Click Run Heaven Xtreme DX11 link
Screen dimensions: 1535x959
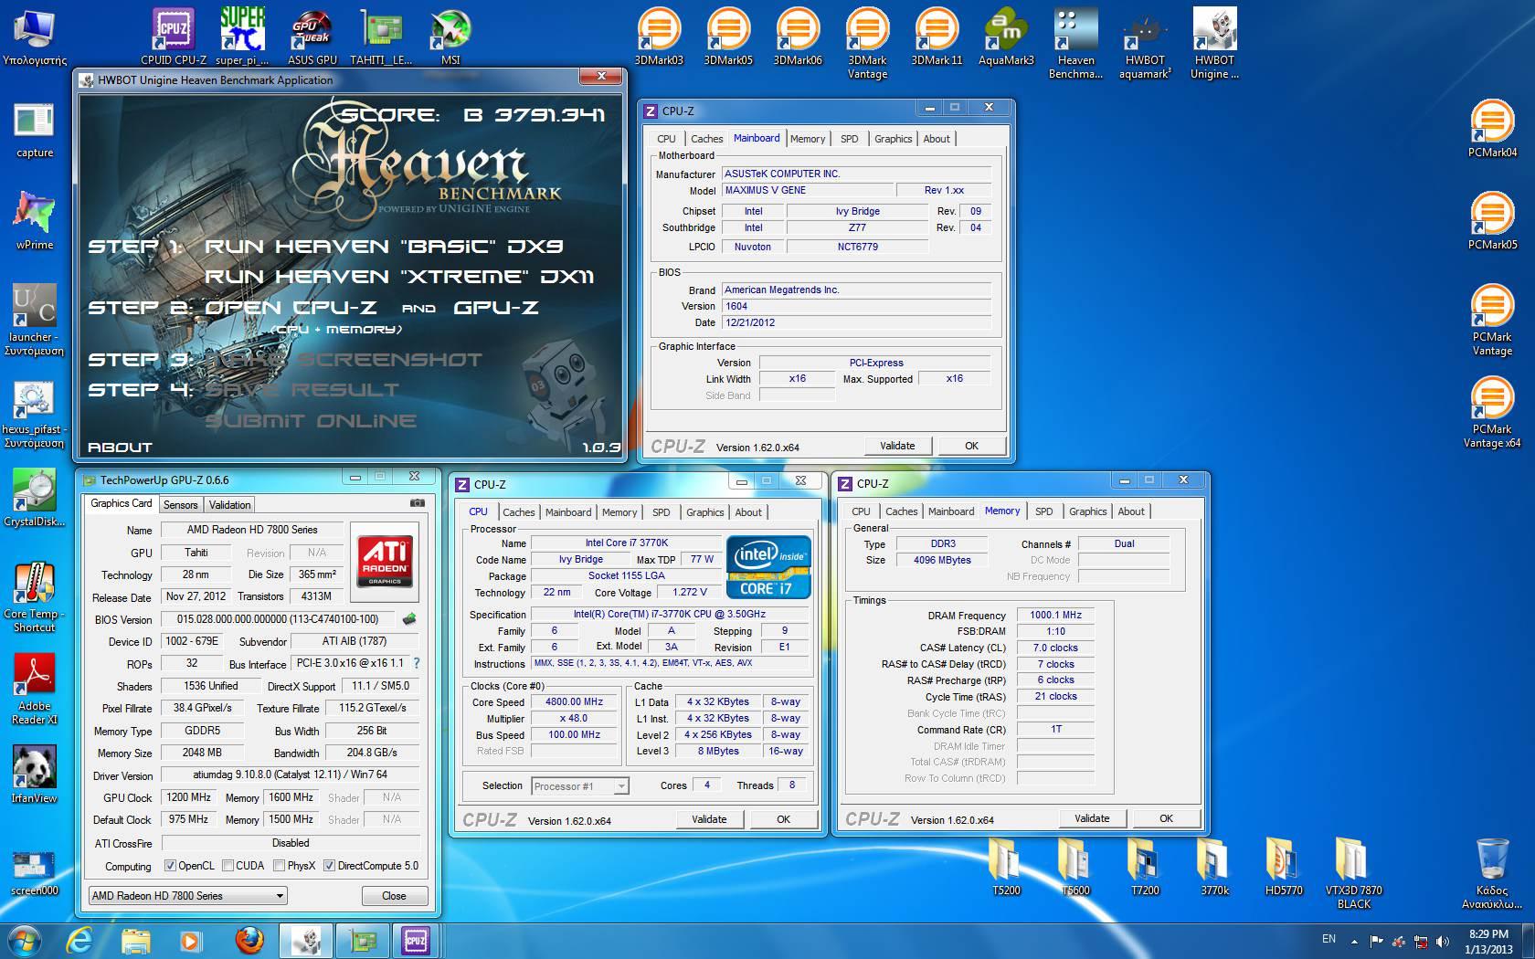pyautogui.click(x=399, y=277)
